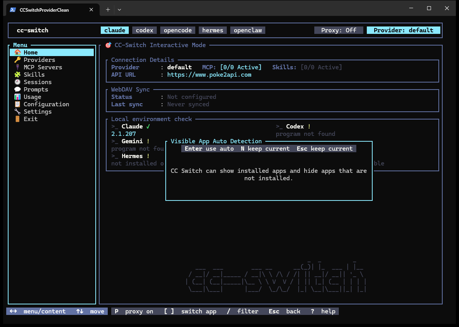459x327 pixels.
Task: Click the 'WebDAV Sync' section heading
Action: point(130,90)
